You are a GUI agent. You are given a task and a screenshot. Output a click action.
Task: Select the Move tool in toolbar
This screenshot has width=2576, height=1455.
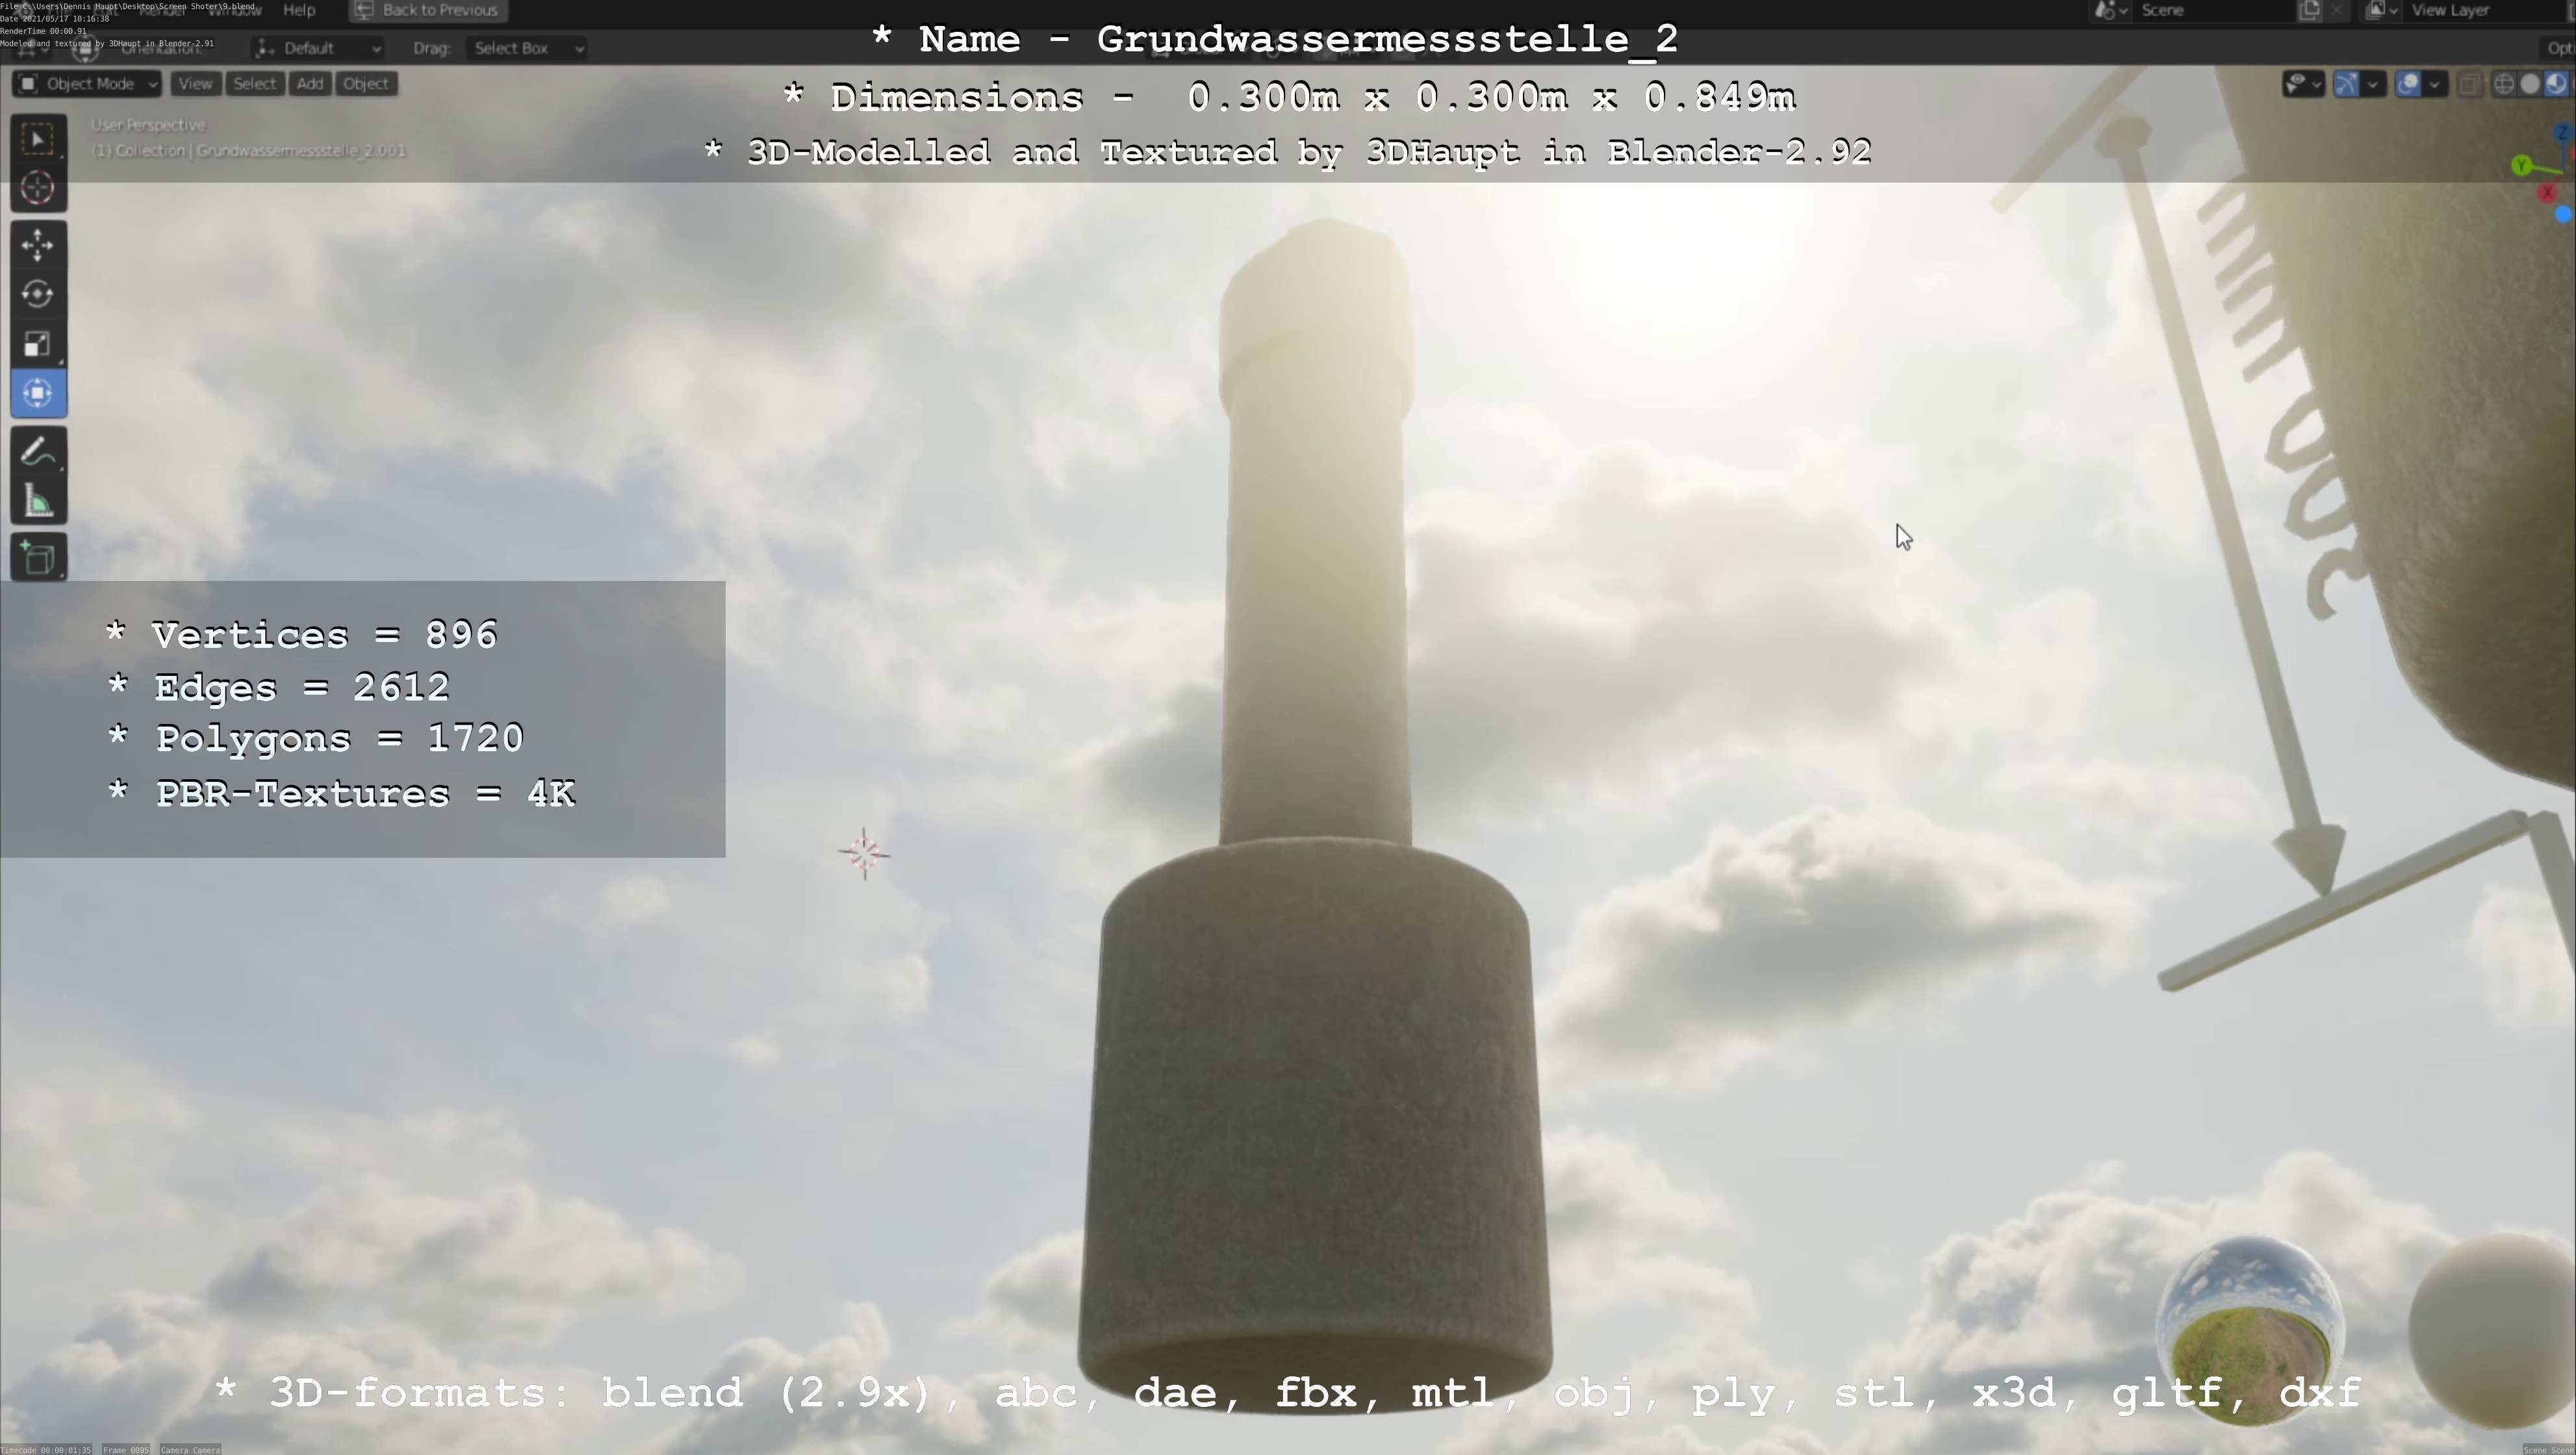coord(38,245)
